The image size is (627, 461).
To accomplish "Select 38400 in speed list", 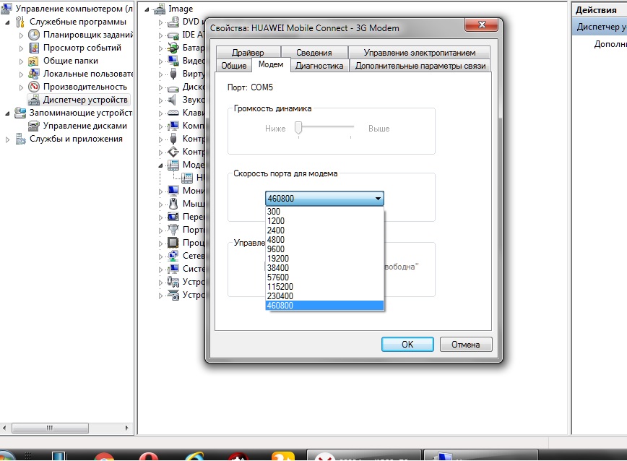I will 324,268.
